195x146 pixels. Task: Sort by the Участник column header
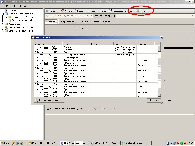(x=145, y=44)
